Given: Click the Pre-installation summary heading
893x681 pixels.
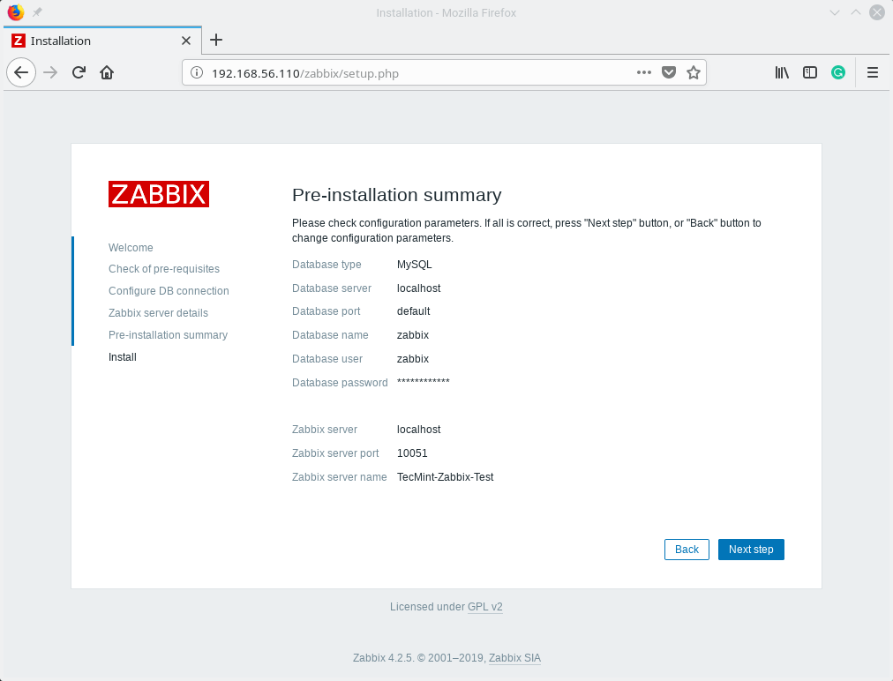Looking at the screenshot, I should click(397, 195).
